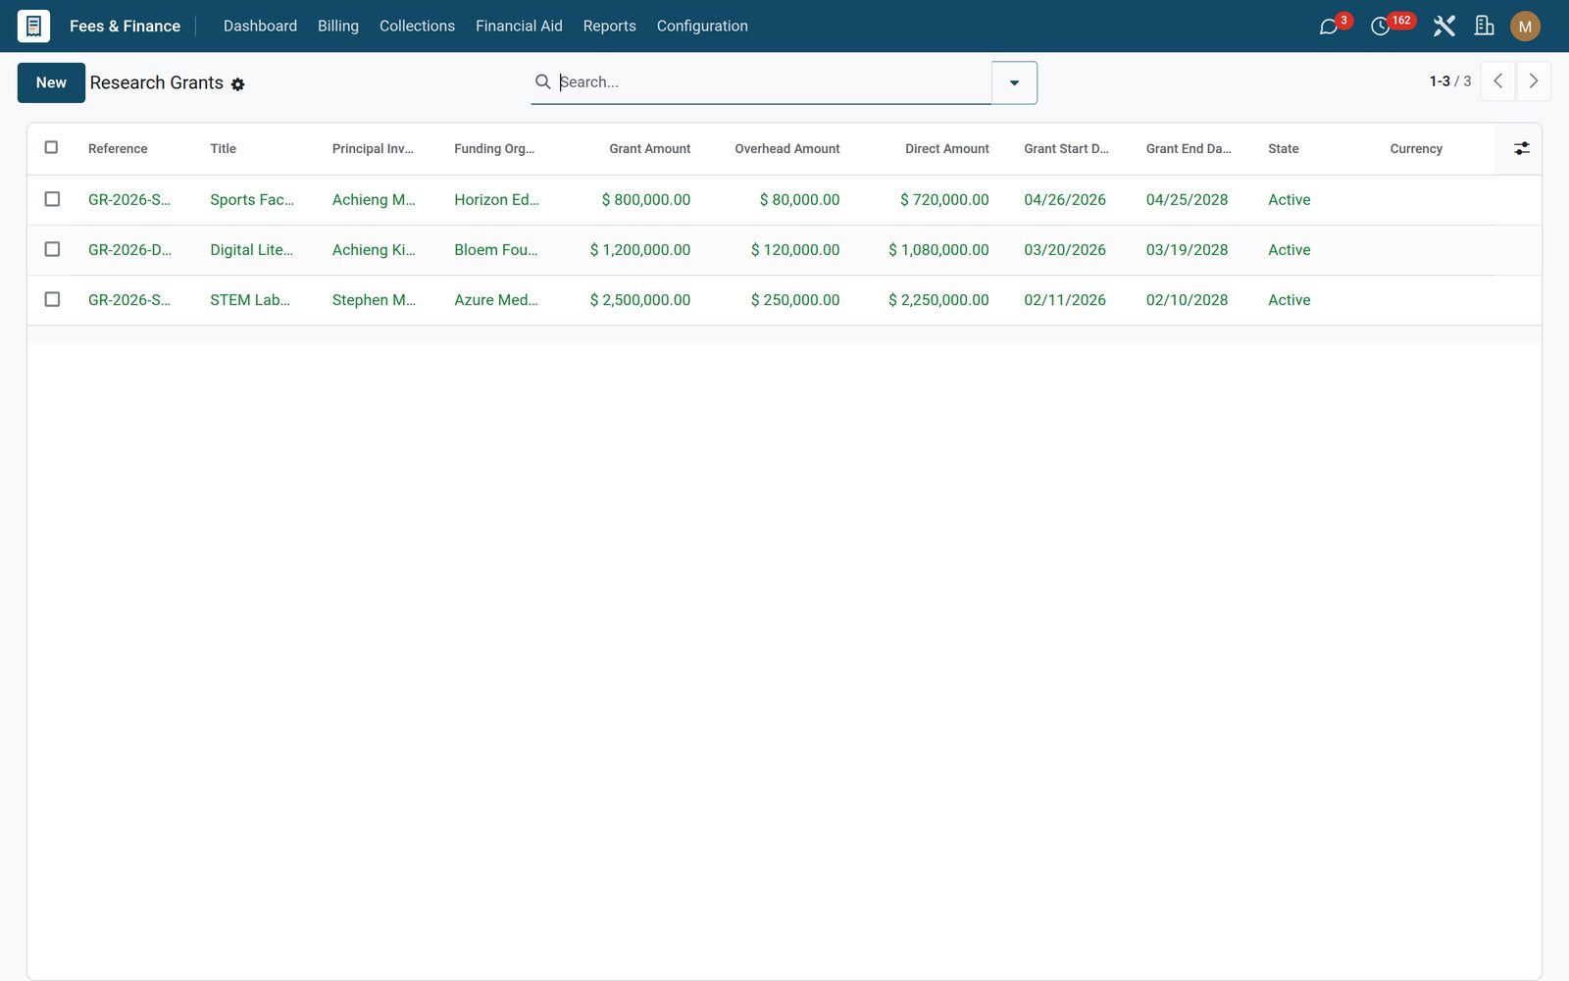Screen dimensions: 1569x981
Task: Click the GR-2026-D... reference cell
Action: click(x=129, y=250)
